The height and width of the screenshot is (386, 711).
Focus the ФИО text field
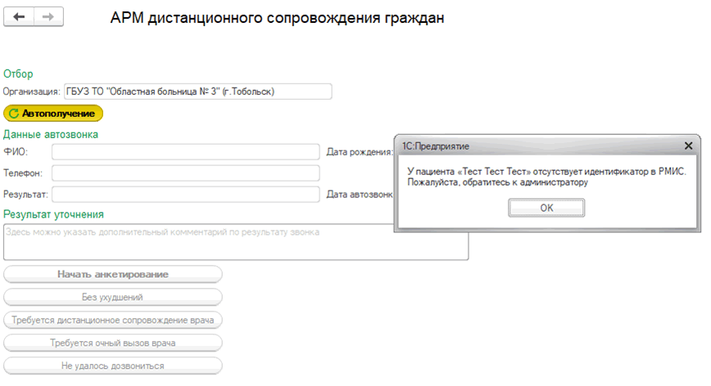point(185,152)
